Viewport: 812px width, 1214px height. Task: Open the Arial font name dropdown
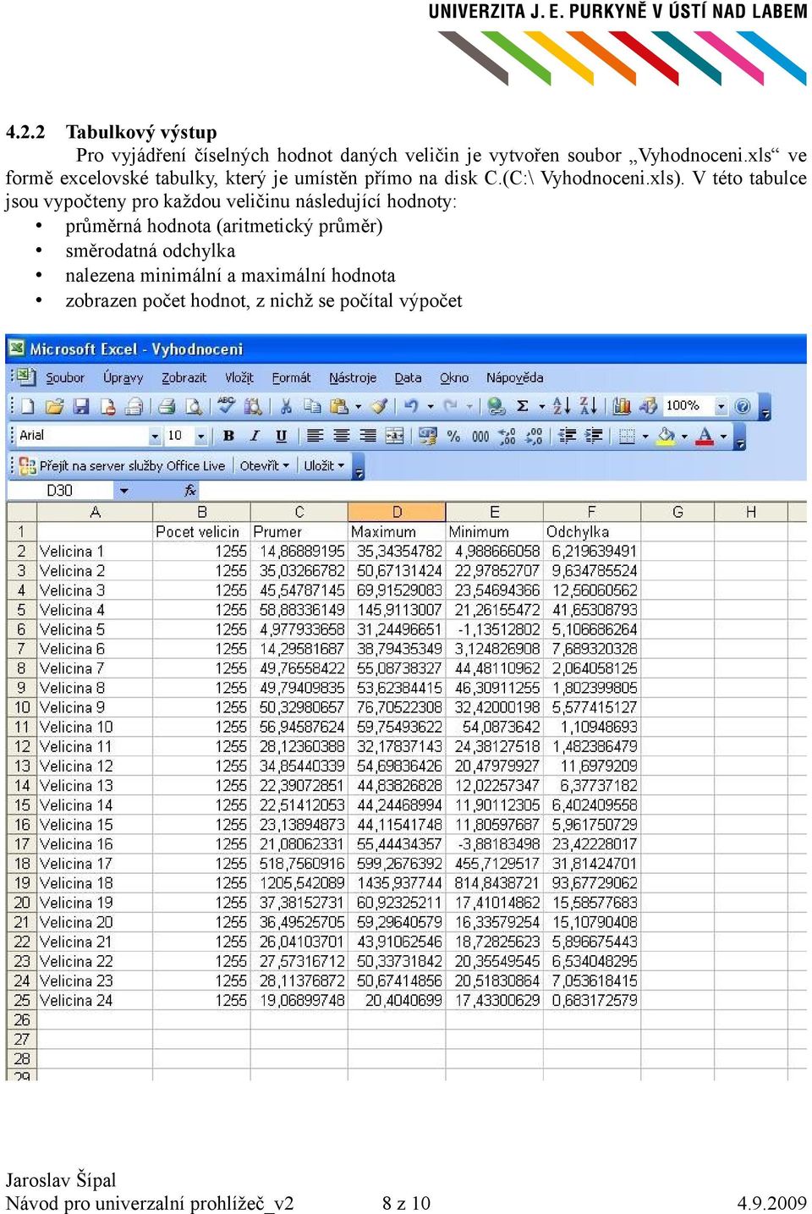pyautogui.click(x=155, y=437)
